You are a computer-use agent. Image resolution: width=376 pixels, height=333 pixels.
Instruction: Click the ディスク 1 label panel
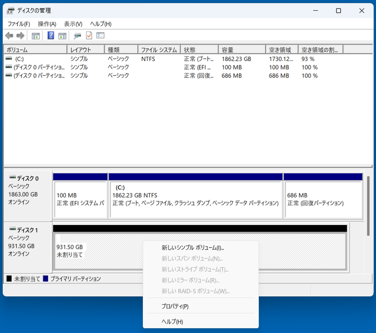click(x=28, y=248)
